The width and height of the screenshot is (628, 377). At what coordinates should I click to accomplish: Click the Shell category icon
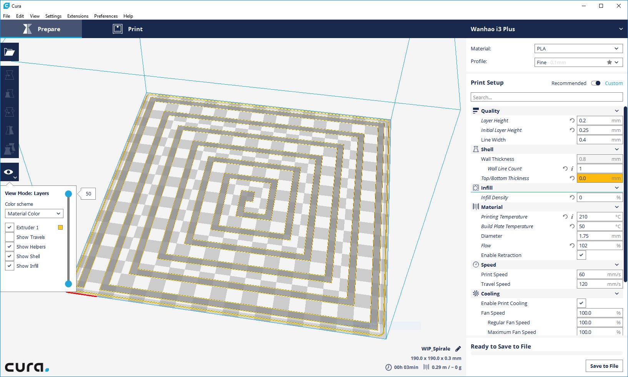(x=476, y=149)
